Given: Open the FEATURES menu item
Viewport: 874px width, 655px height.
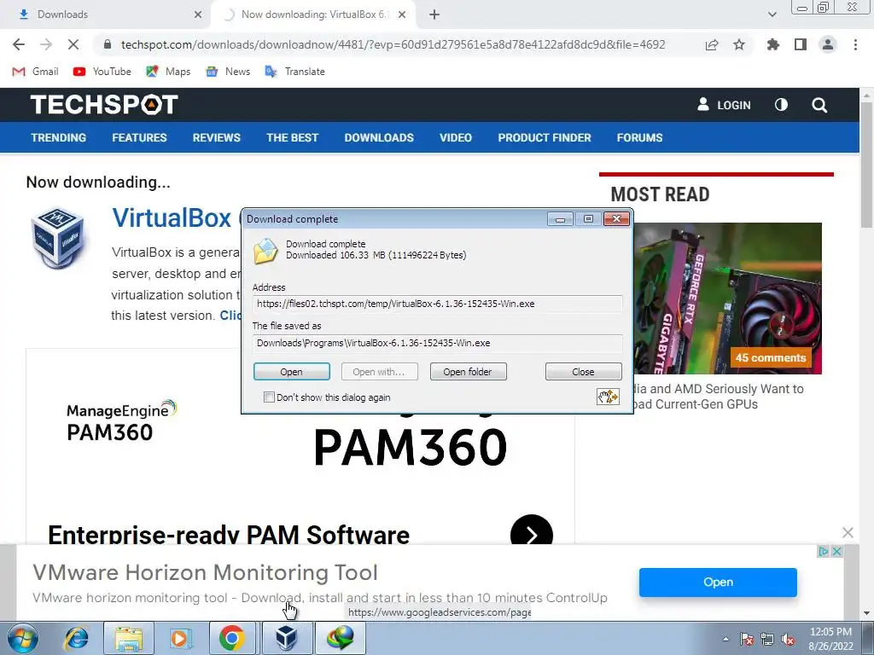Looking at the screenshot, I should pyautogui.click(x=139, y=137).
